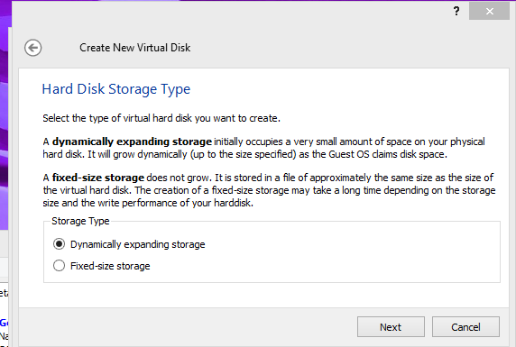Open help with the question mark icon
This screenshot has height=347, width=516.
point(456,11)
